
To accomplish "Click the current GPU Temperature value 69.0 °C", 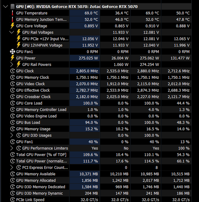I will pyautogui.click(x=91, y=13).
